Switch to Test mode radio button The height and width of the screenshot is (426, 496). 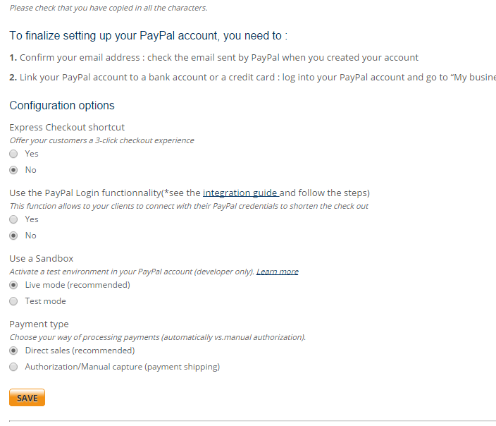click(13, 301)
